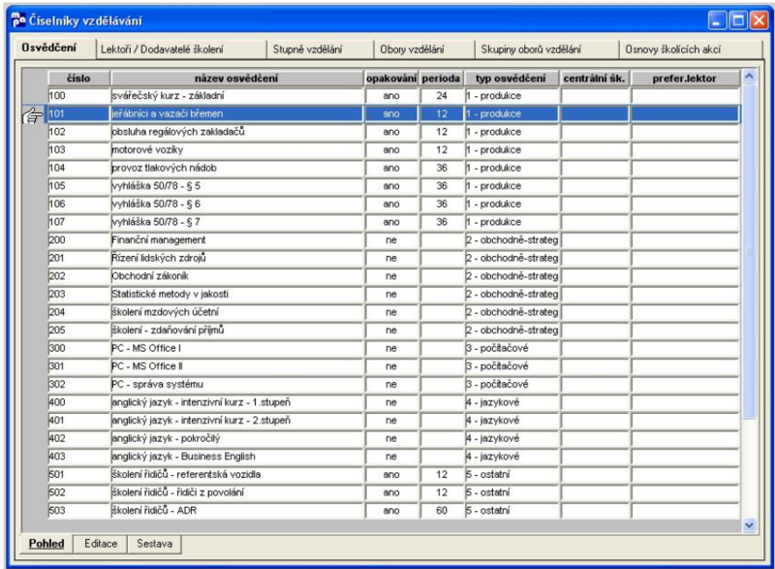Click the number cell 501
Image resolution: width=775 pixels, height=569 pixels.
(x=78, y=475)
